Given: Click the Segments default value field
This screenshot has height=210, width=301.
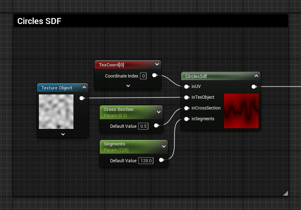Looking at the screenshot, I should (146, 160).
